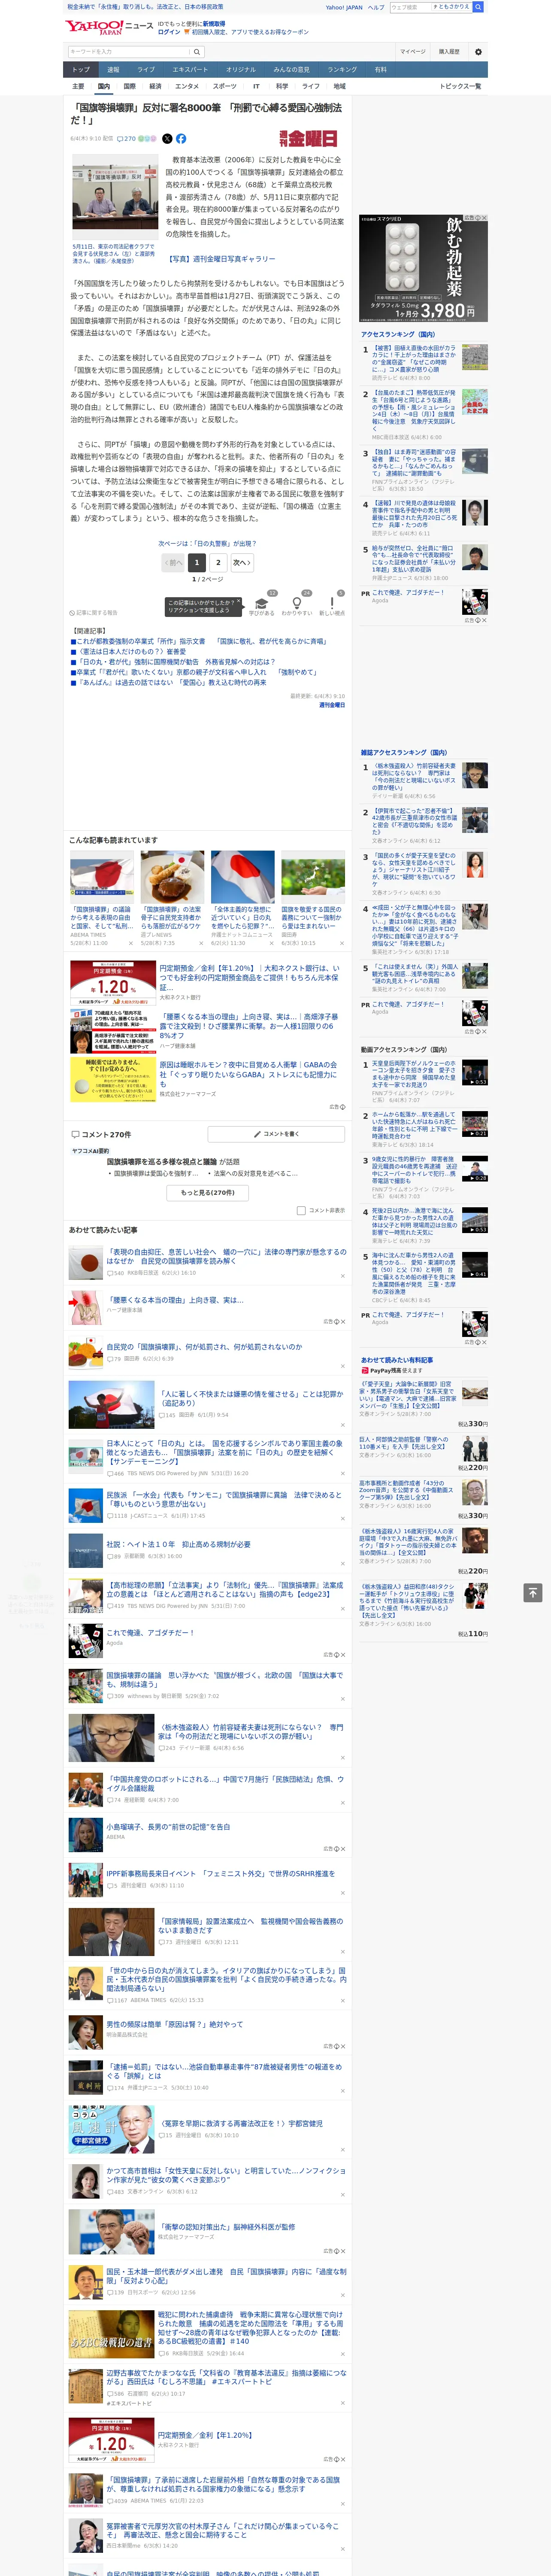Close the reaction tooltip popup
The height and width of the screenshot is (2576, 551).
click(240, 602)
